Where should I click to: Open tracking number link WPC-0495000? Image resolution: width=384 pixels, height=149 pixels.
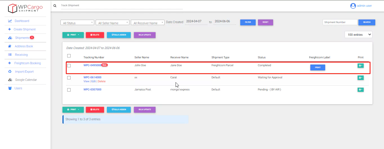point(92,65)
